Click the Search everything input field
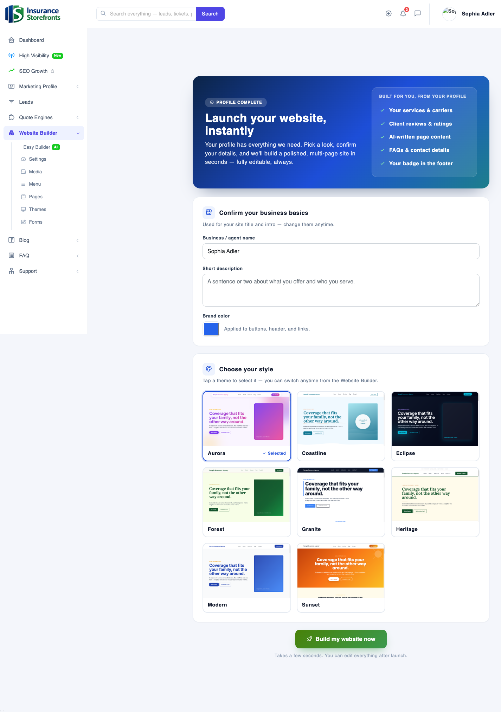501x712 pixels. tap(151, 14)
